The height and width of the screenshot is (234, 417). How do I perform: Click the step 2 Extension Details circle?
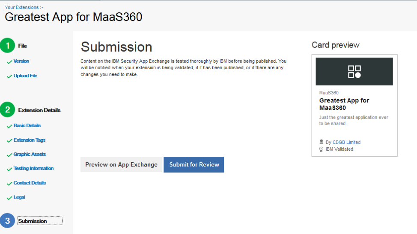point(7,110)
